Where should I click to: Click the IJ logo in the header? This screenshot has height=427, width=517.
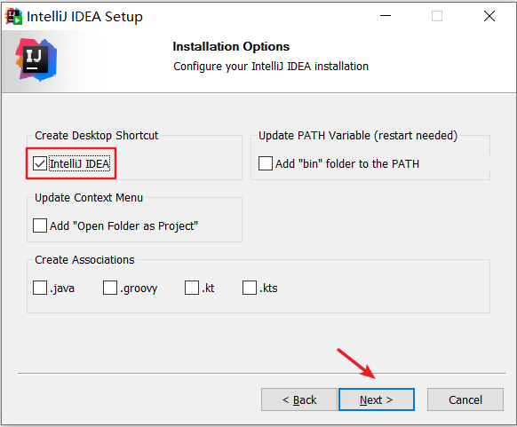(x=36, y=59)
